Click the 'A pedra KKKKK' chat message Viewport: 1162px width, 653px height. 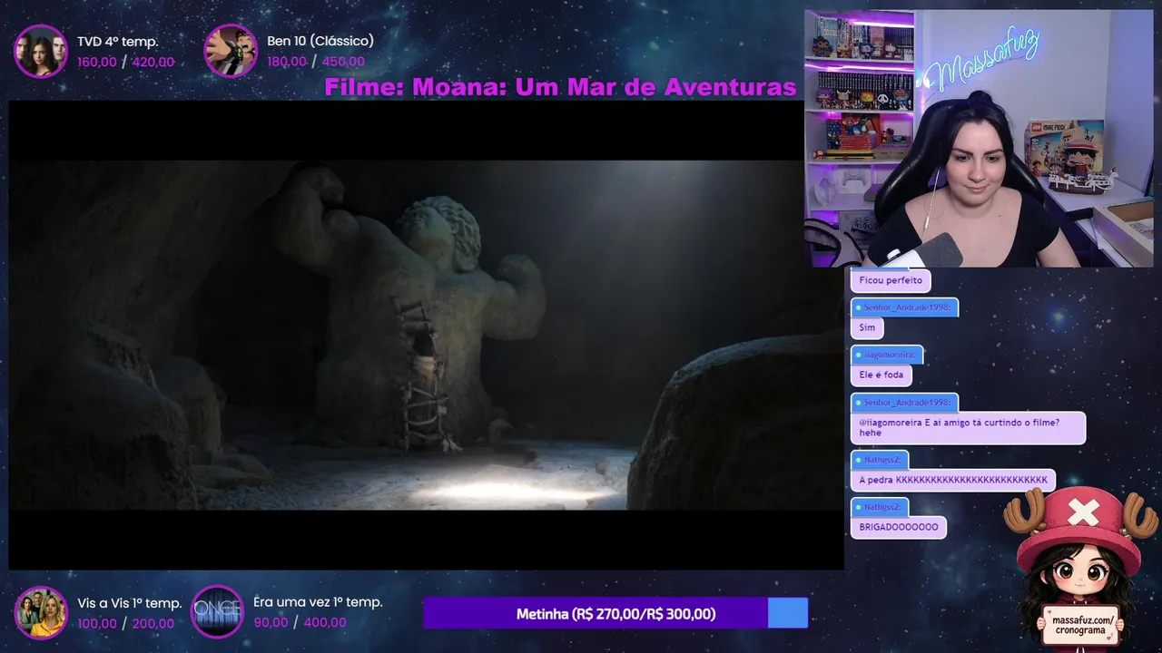[953, 480]
